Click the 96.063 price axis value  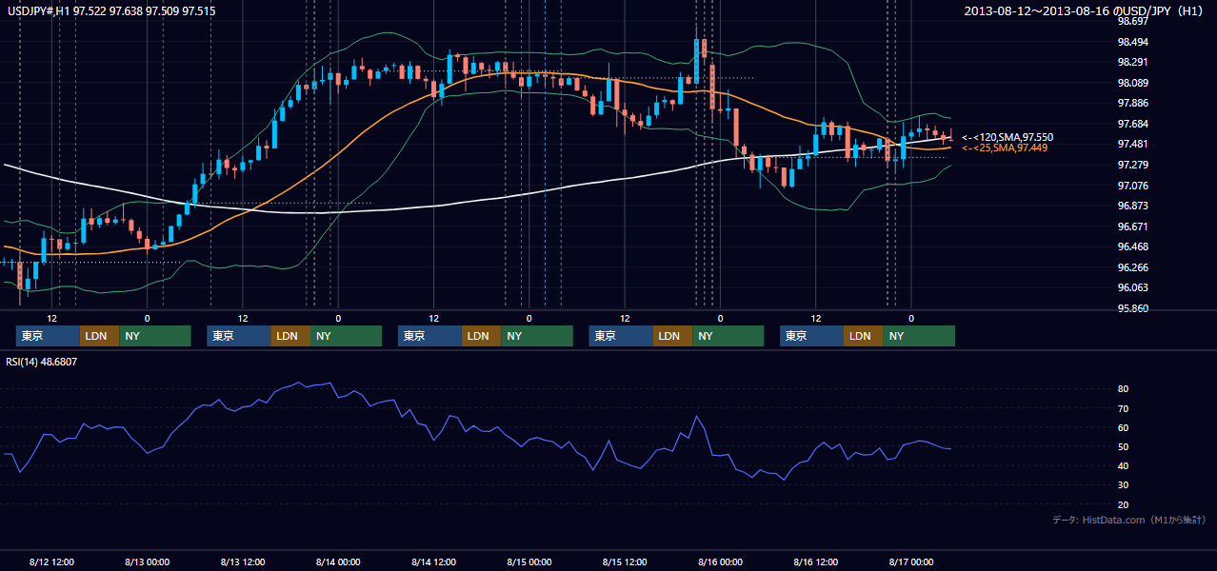pyautogui.click(x=1131, y=287)
